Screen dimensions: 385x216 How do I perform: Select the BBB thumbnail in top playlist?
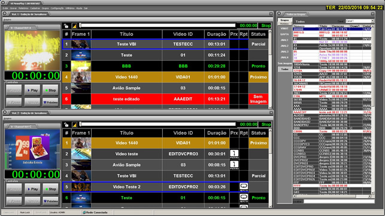[x=81, y=66]
